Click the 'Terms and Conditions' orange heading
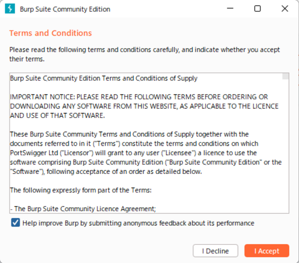 (51, 33)
